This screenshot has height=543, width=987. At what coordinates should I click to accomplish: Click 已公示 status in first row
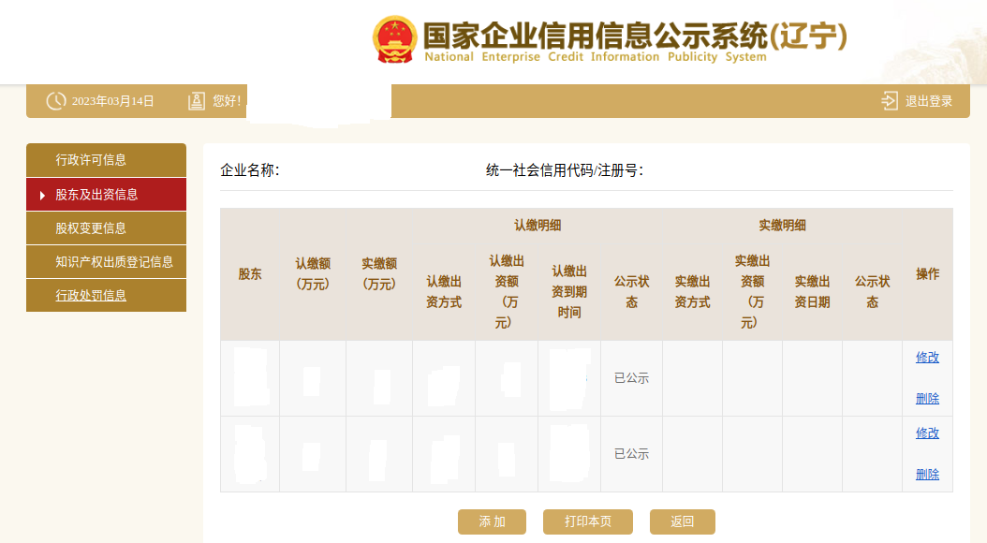click(x=631, y=378)
